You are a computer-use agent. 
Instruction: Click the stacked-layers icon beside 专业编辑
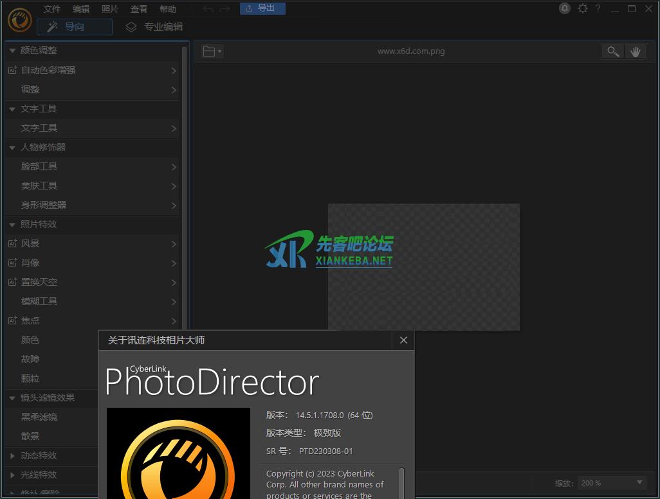pyautogui.click(x=131, y=27)
